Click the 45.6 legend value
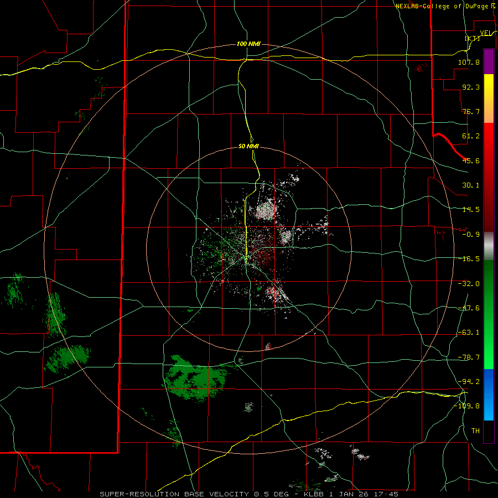The image size is (498, 498). pyautogui.click(x=471, y=160)
